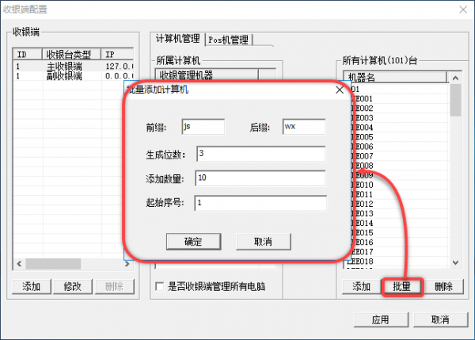This screenshot has height=340, width=475.
Task: Click the right arrow of 收银端 scrollbar
Action: [x=127, y=264]
